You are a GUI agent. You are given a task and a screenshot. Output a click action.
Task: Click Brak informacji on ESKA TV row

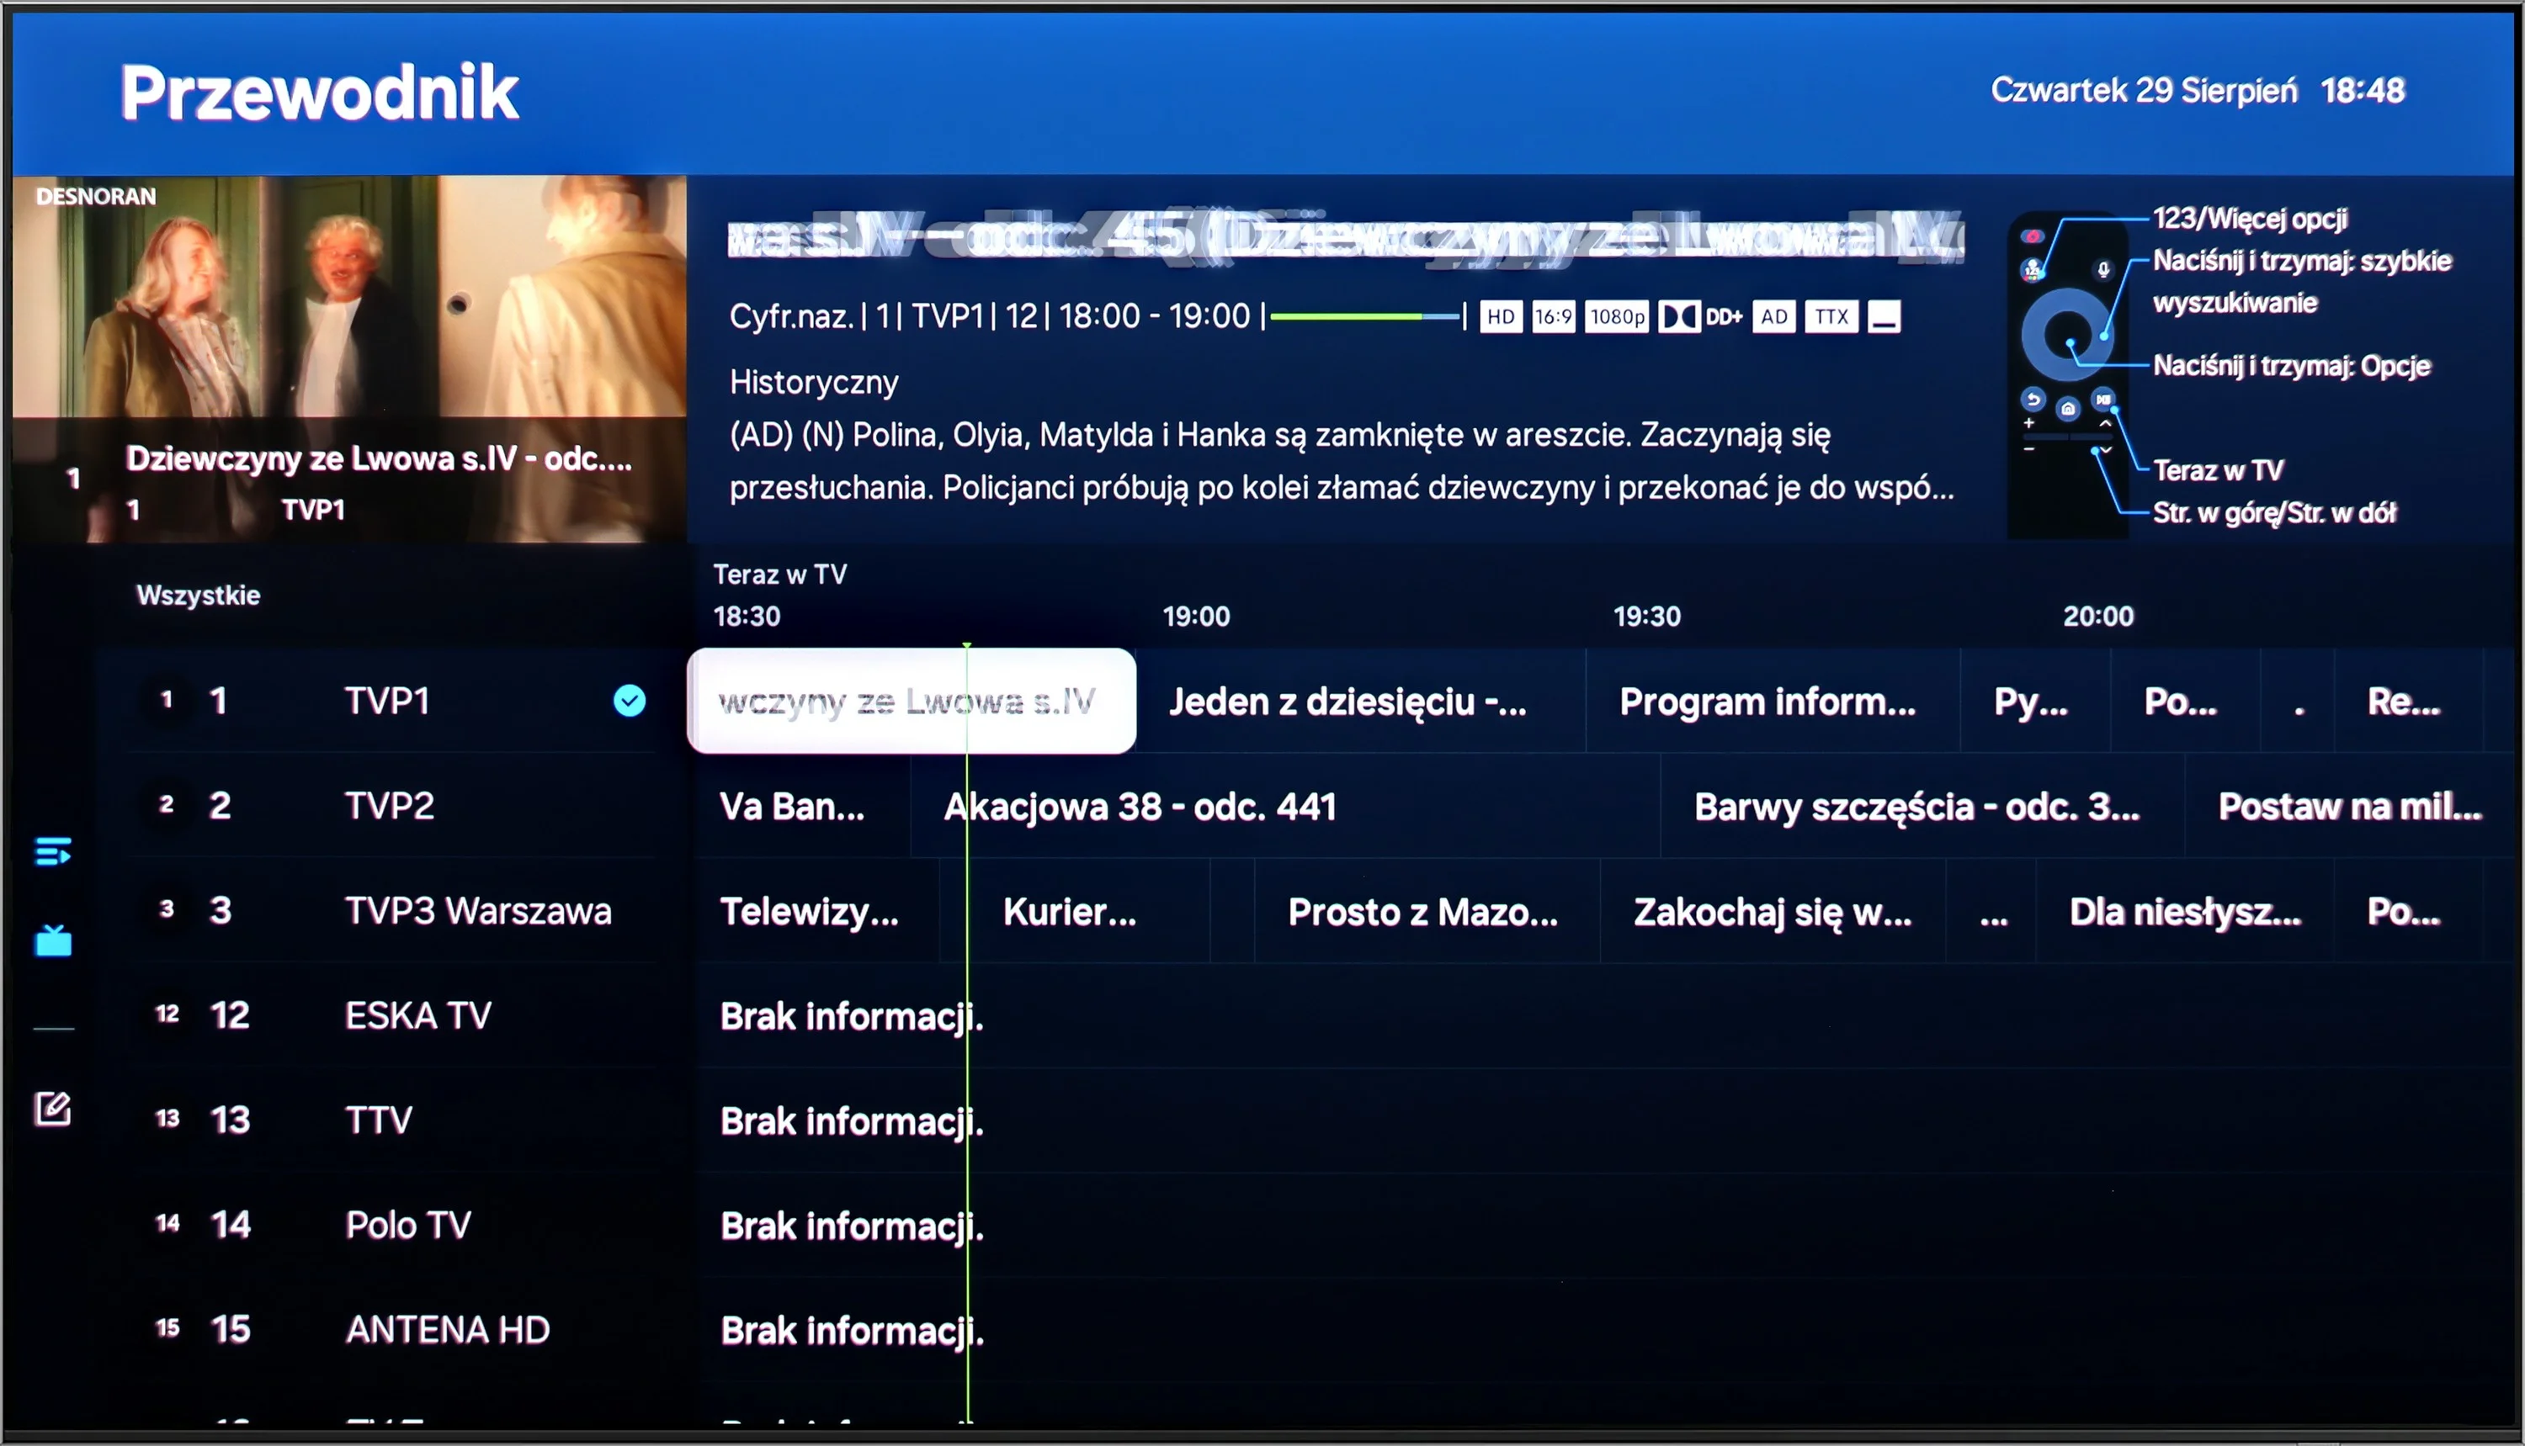click(x=852, y=1016)
